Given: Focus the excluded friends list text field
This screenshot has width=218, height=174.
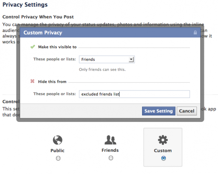Looking at the screenshot, I should (x=134, y=94).
